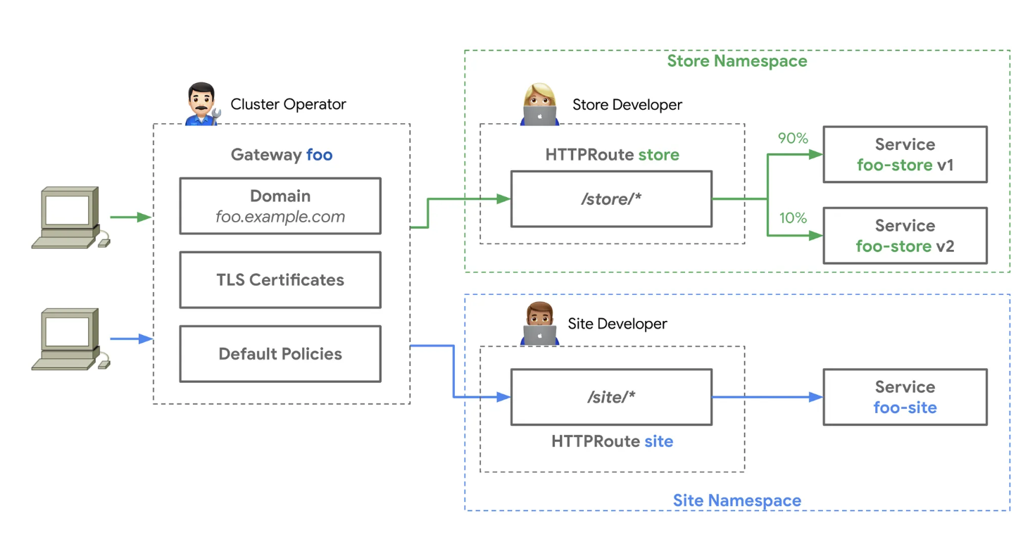Click the Site Namespace title

click(x=737, y=501)
